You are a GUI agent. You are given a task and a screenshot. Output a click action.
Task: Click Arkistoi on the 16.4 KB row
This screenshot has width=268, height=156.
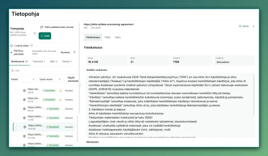click(x=69, y=127)
